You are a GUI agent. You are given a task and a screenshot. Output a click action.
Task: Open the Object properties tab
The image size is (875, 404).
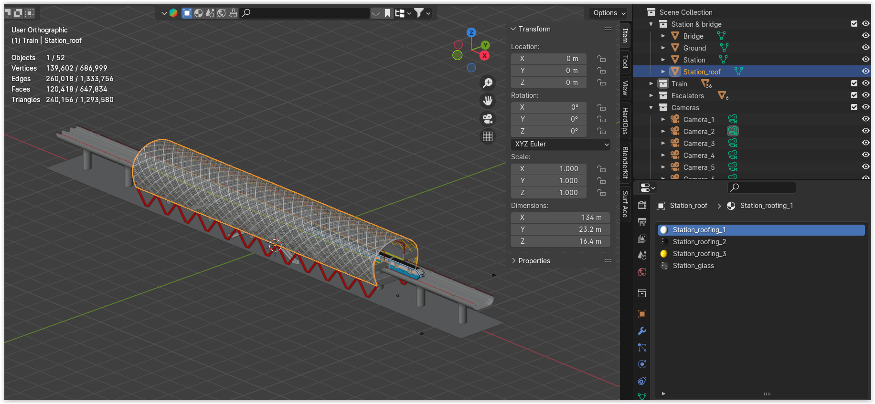click(x=642, y=314)
